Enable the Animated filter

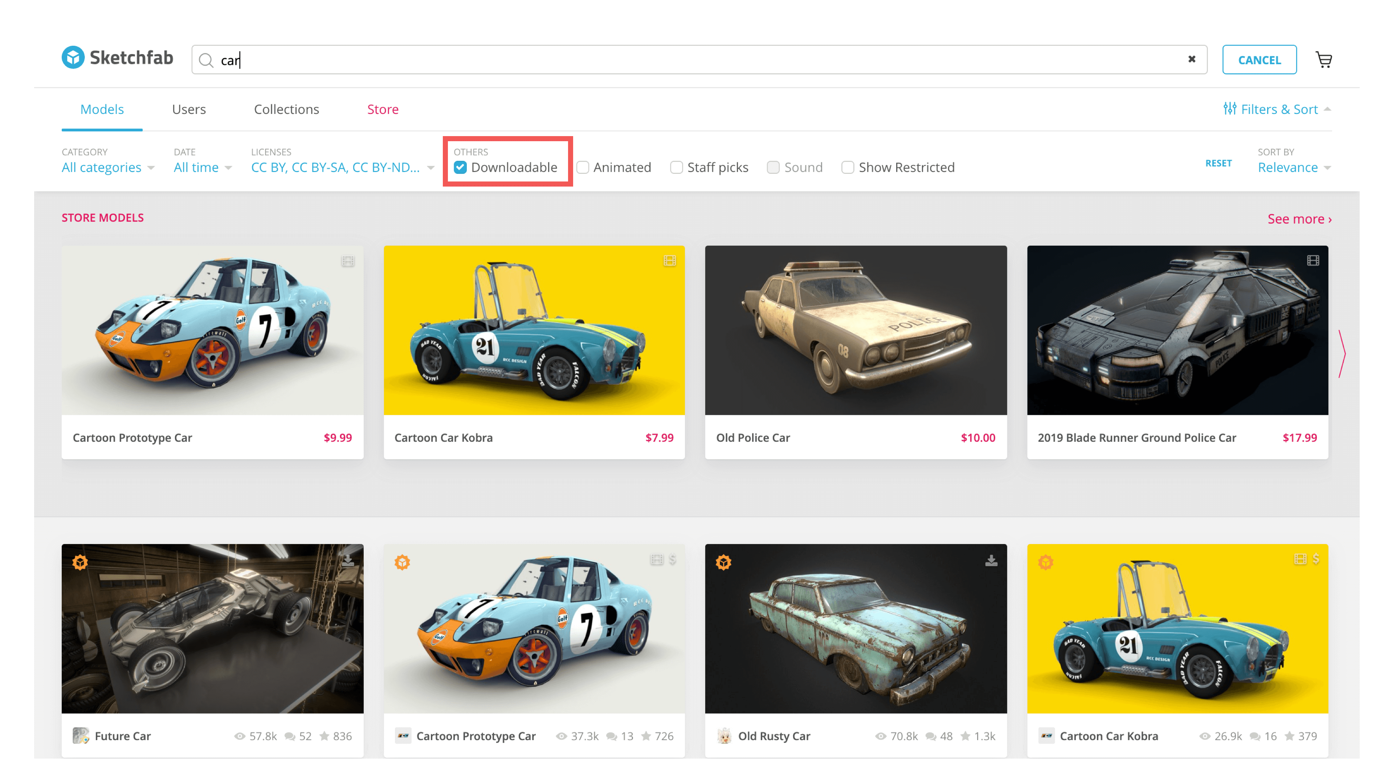point(583,168)
